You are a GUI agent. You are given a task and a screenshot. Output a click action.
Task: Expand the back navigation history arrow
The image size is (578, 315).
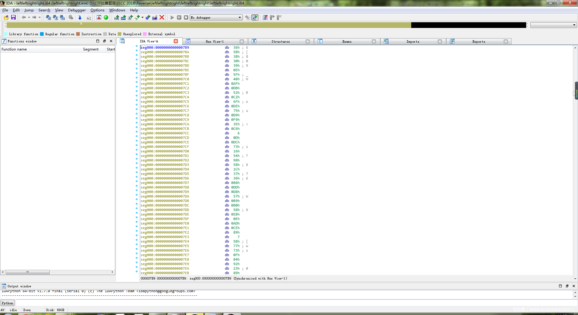pyautogui.click(x=29, y=17)
